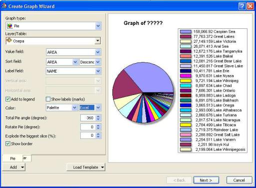Image resolution: width=256 pixels, height=188 pixels.
Task: Click the Cancel button
Action: pyautogui.click(x=239, y=180)
